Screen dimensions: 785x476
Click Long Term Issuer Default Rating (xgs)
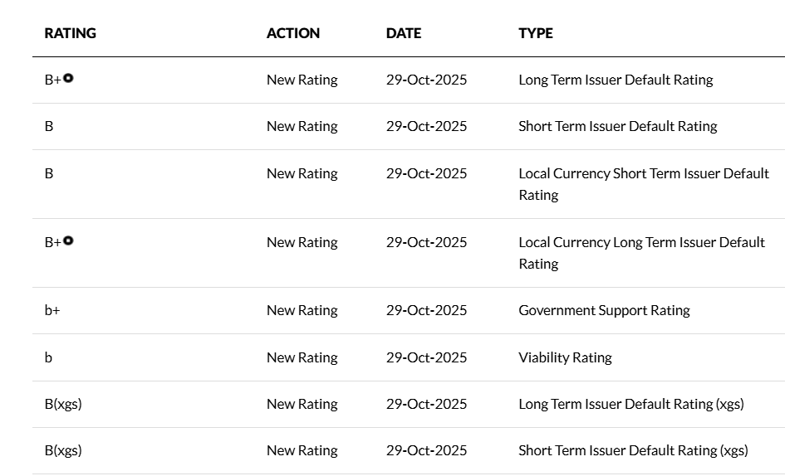[x=630, y=404]
